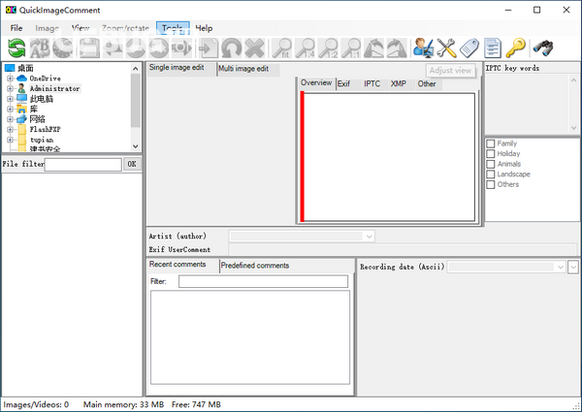Screen dimensions: 582x412
Task: Click the camera-with-arrow toolbar icon
Action: 181,48
